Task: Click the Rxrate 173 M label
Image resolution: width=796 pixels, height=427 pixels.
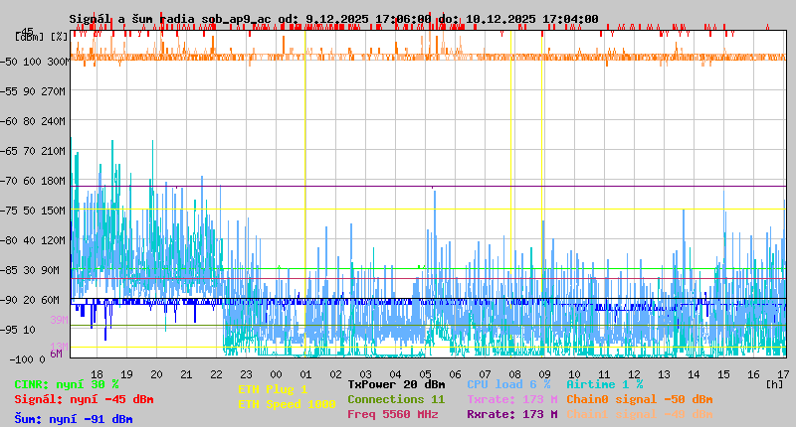Action: (x=511, y=414)
